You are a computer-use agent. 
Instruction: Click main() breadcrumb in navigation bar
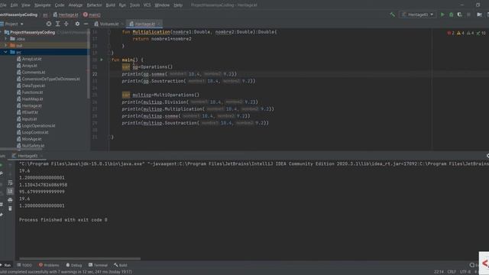tap(92, 15)
